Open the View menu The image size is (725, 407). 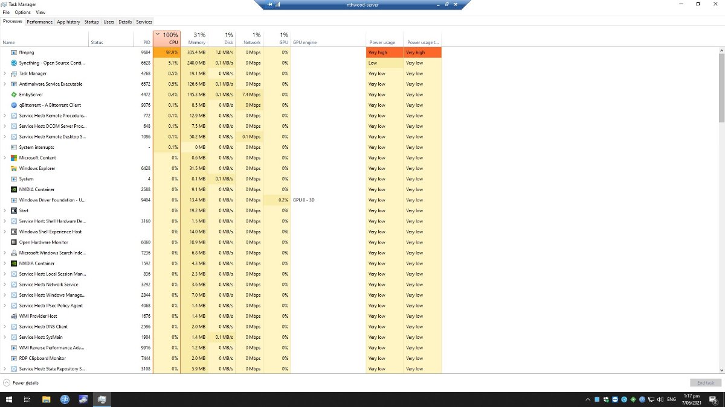coord(40,12)
